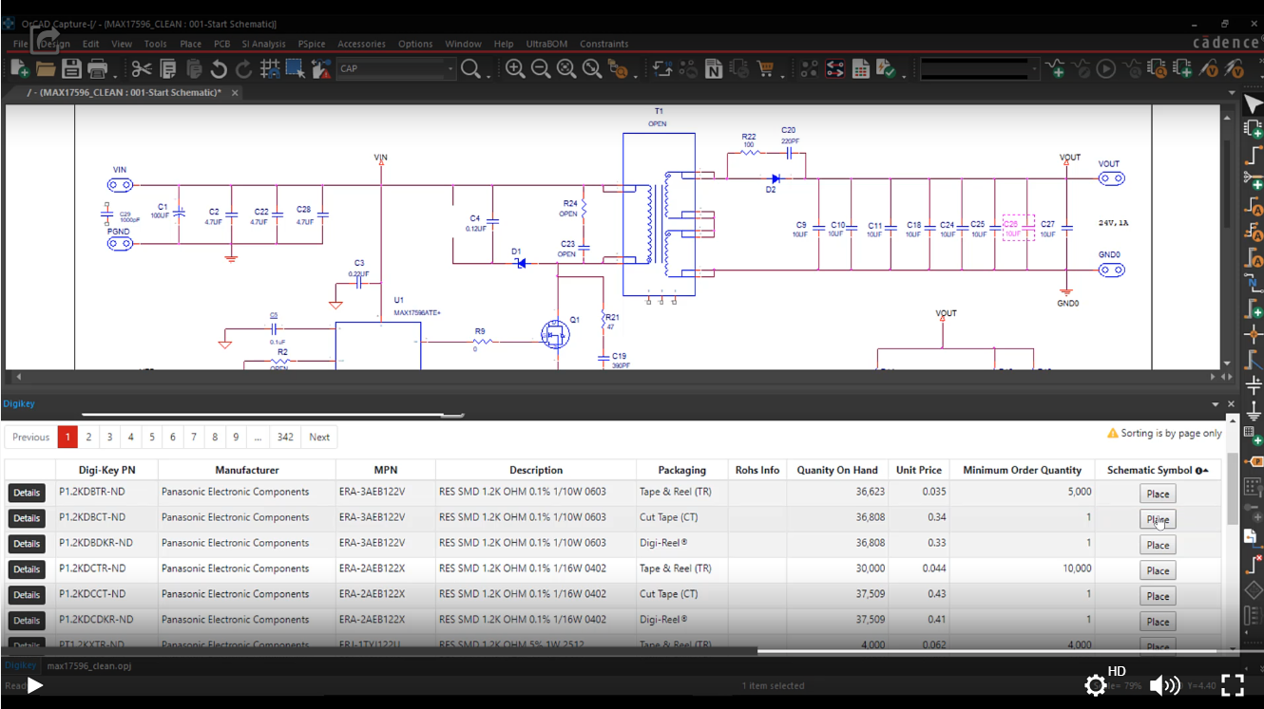
Task: Close the 001-Start Schematic tab
Action: (235, 92)
